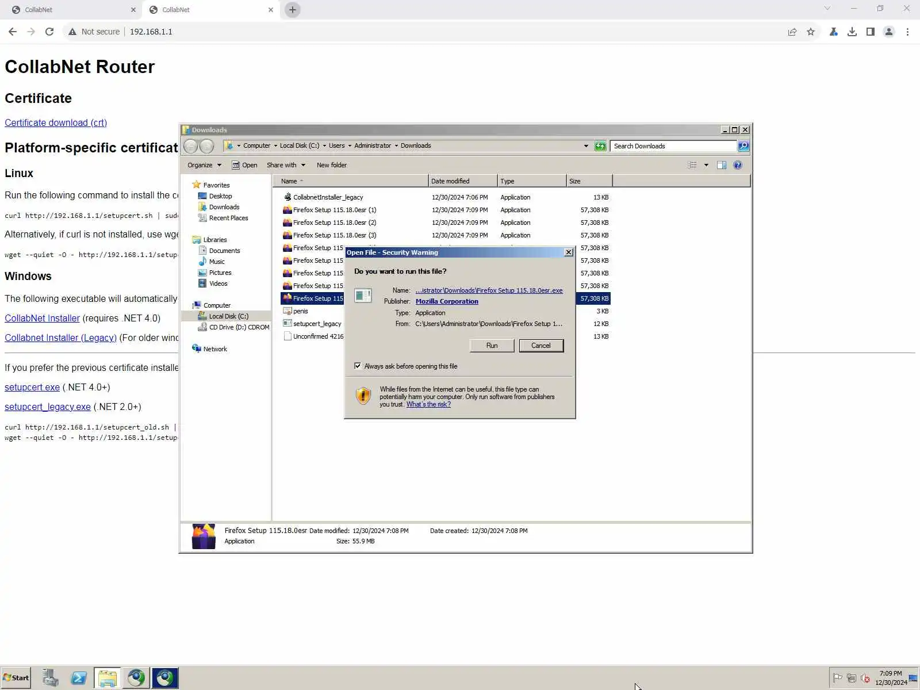Screen dimensions: 920x690
Task: Open a new browser tab
Action: [293, 10]
